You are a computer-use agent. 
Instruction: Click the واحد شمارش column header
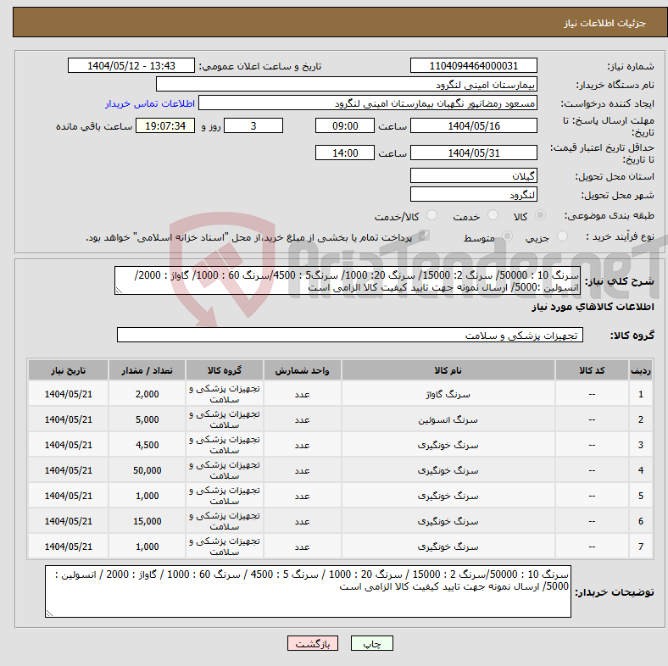(x=302, y=370)
